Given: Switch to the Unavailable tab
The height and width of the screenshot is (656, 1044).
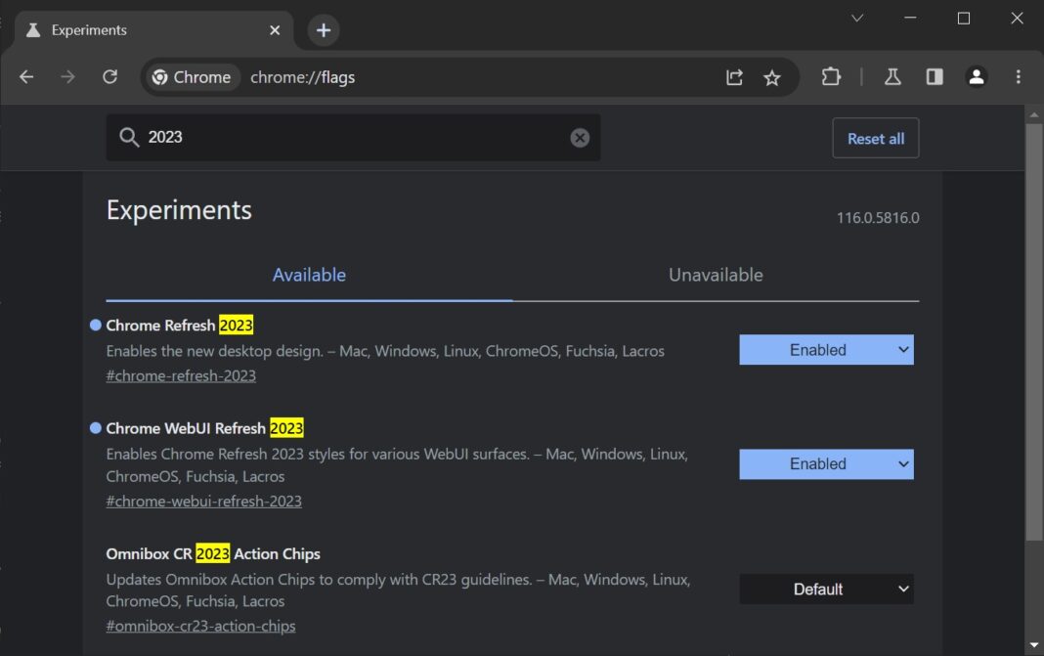Looking at the screenshot, I should click(x=715, y=275).
